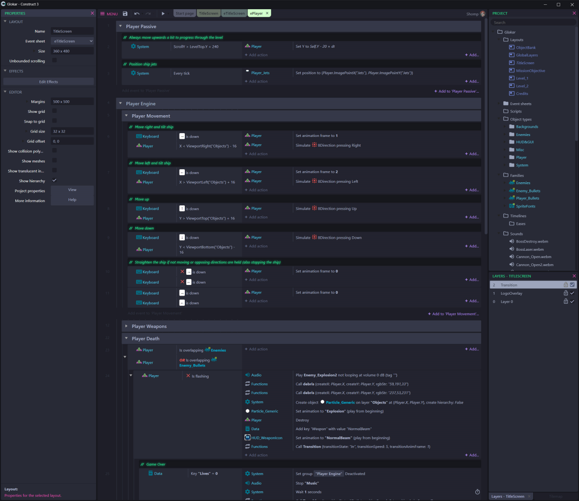Click the Undo arrow icon
The image size is (579, 501).
click(137, 14)
